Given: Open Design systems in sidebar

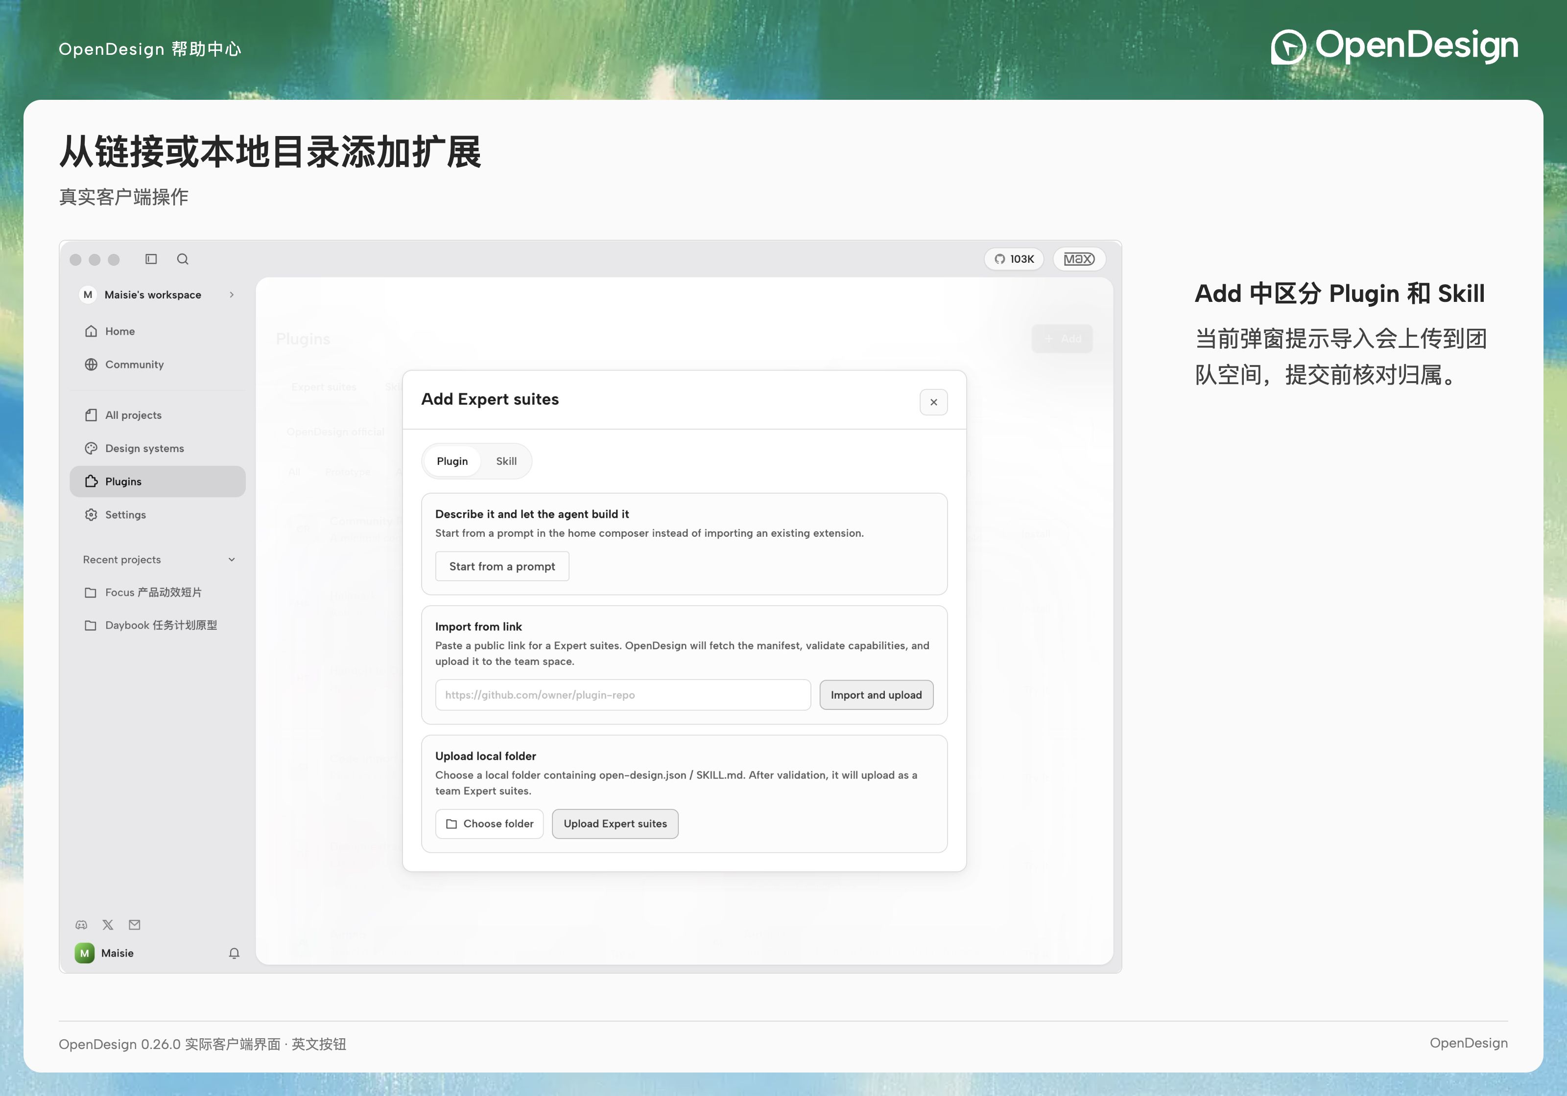Looking at the screenshot, I should (x=158, y=449).
